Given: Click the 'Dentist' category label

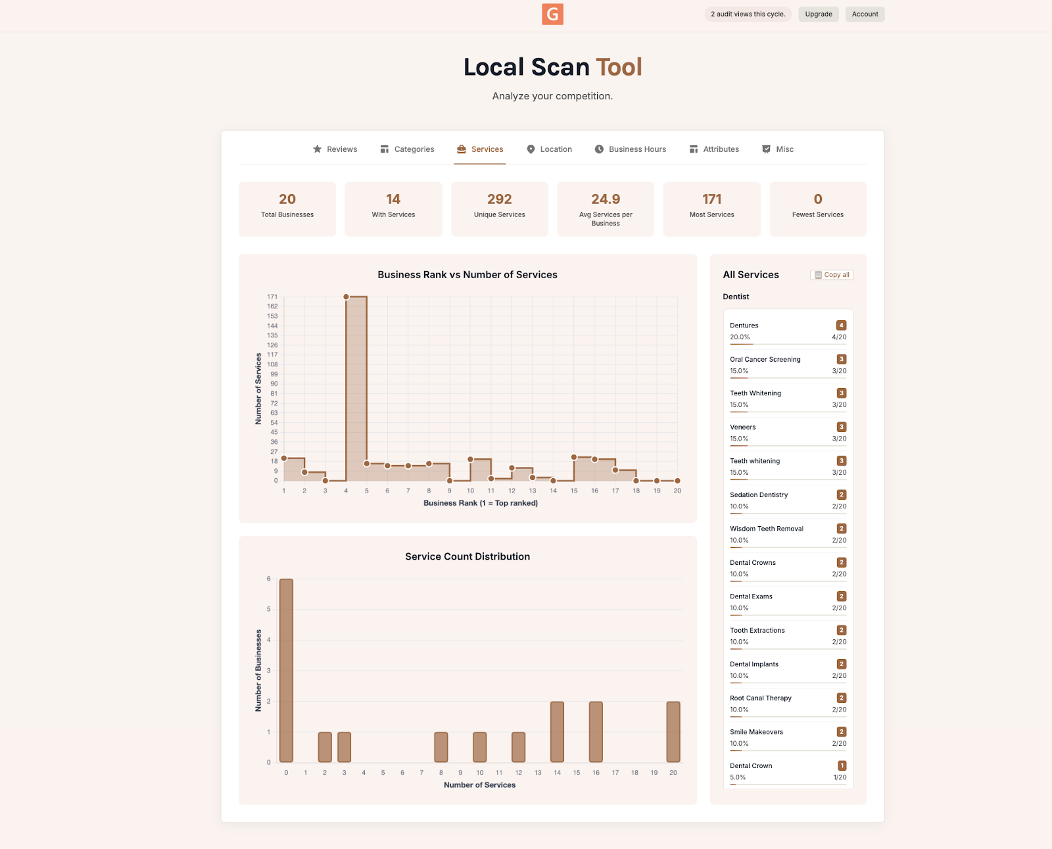Looking at the screenshot, I should click(736, 297).
